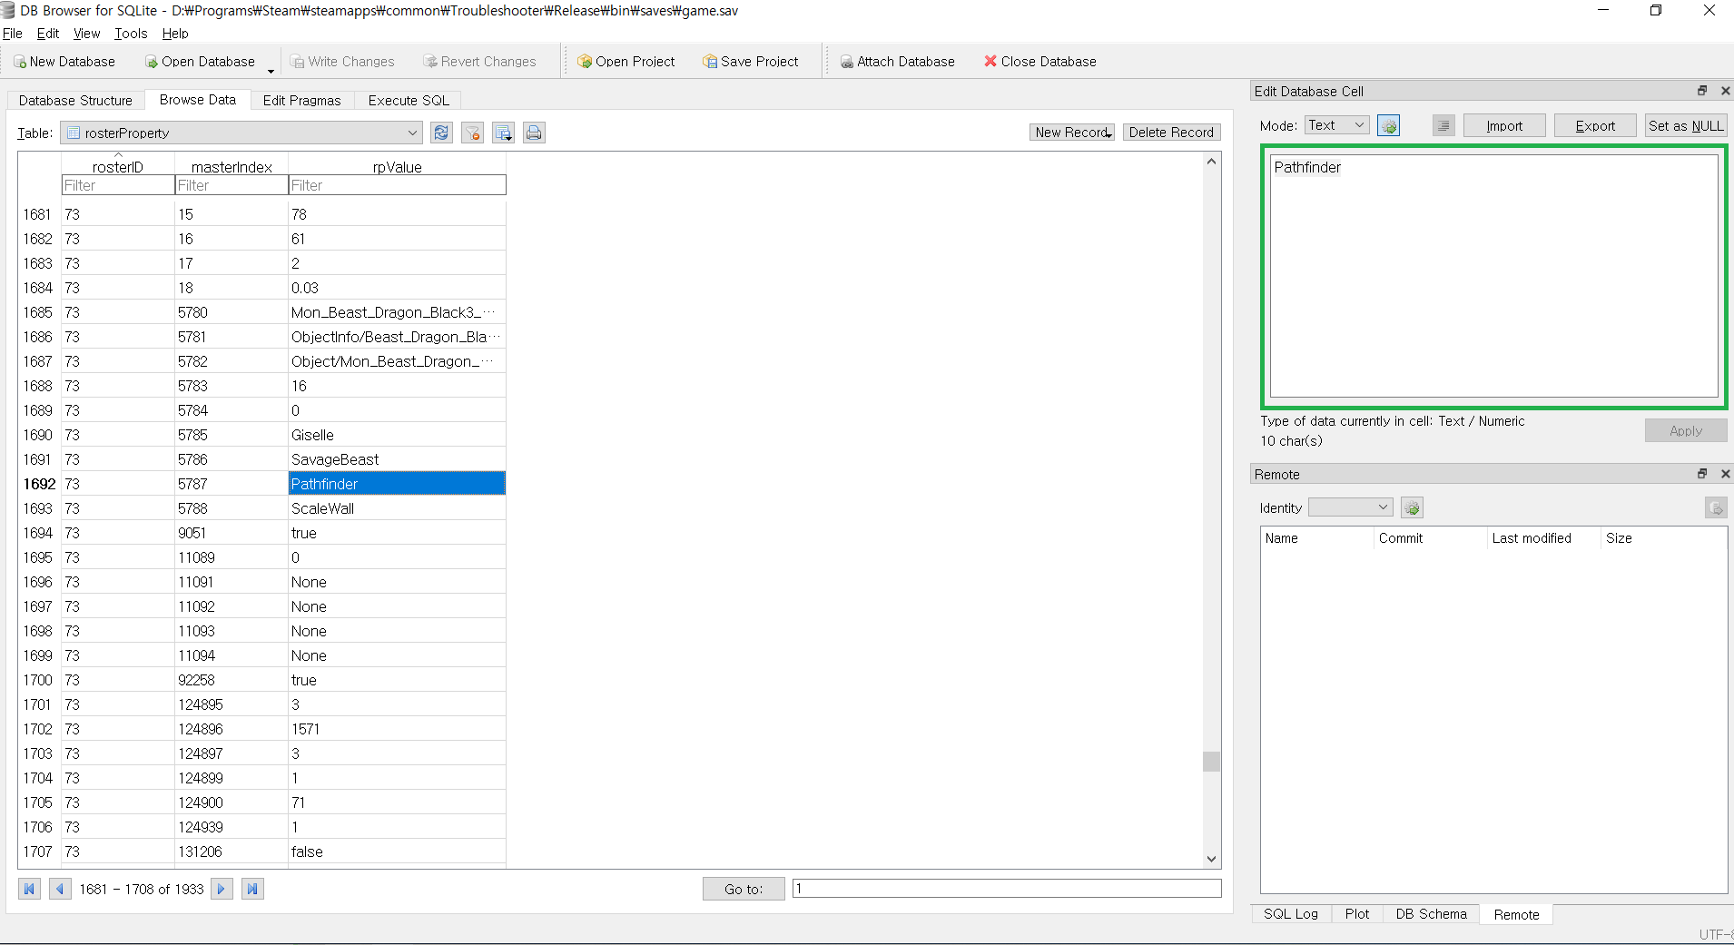Image resolution: width=1734 pixels, height=945 pixels.
Task: Click the Apply button in cell editor
Action: pyautogui.click(x=1686, y=430)
